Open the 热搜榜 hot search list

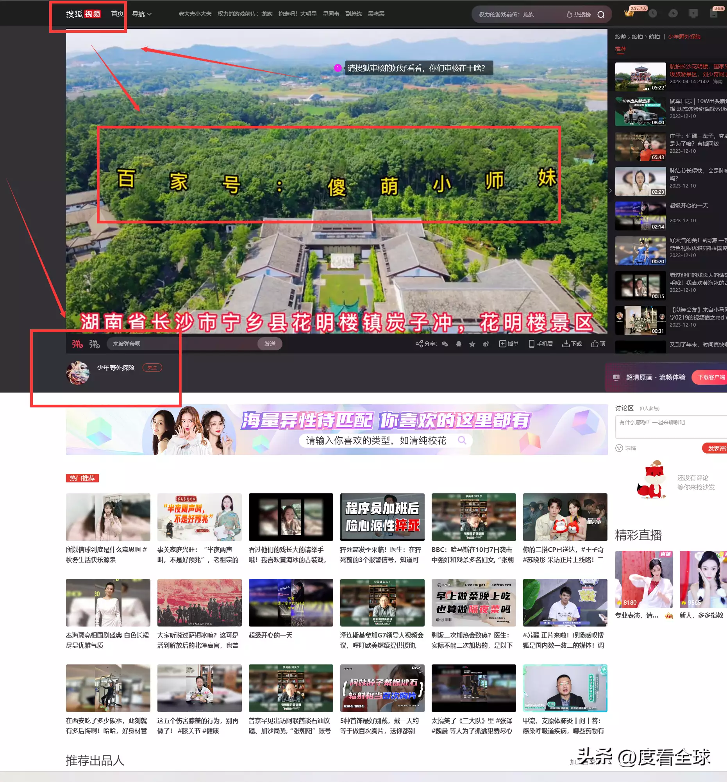point(579,14)
